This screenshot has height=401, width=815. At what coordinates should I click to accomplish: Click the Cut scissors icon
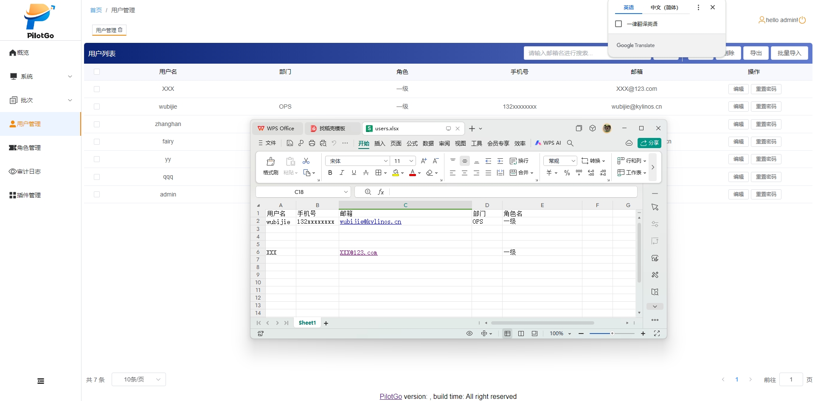point(306,161)
